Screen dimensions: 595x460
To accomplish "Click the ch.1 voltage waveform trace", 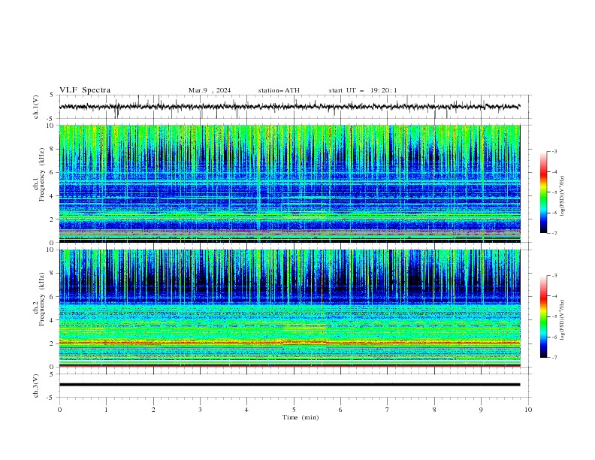I will (289, 107).
